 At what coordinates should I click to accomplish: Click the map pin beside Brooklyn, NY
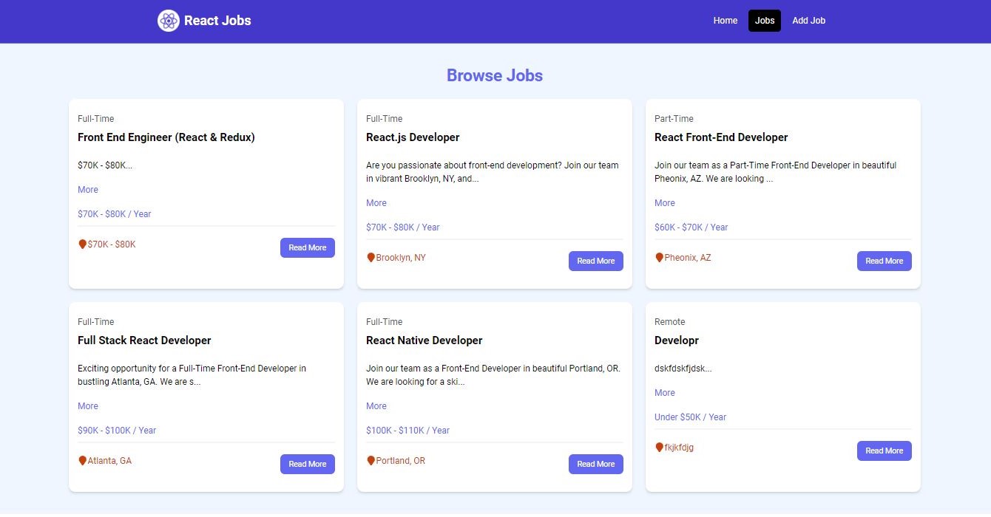[371, 258]
